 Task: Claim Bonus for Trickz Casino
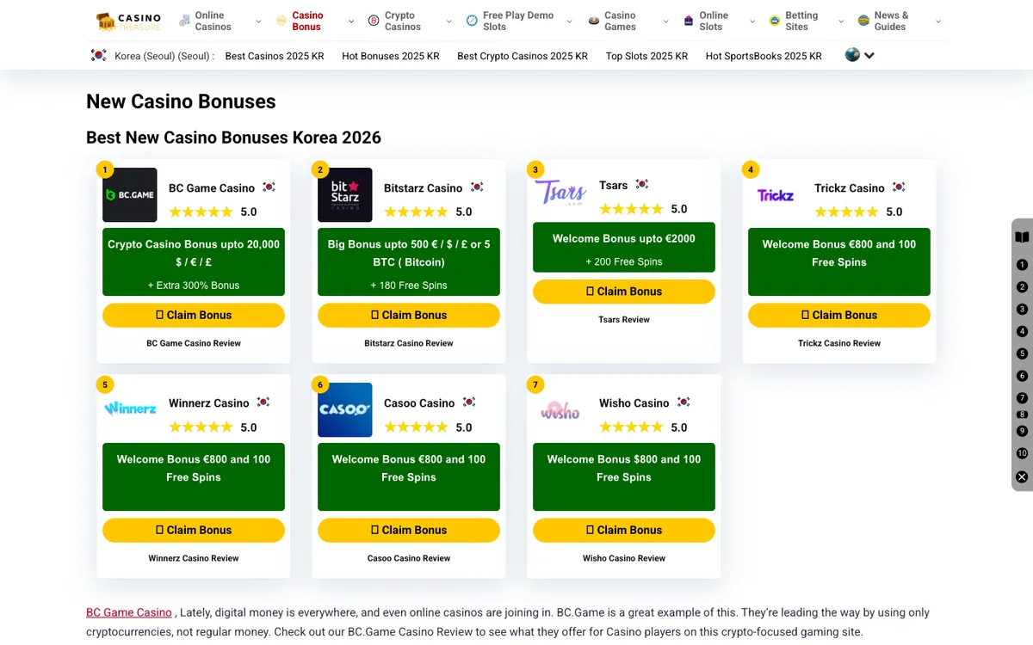click(x=839, y=315)
